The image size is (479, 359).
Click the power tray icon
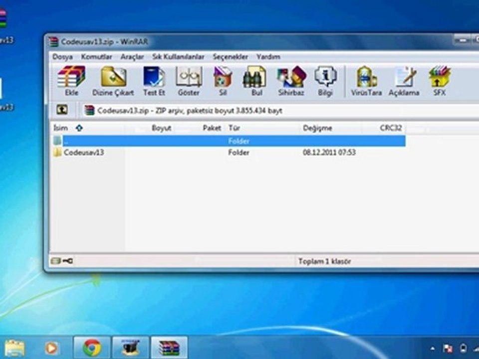point(463,349)
